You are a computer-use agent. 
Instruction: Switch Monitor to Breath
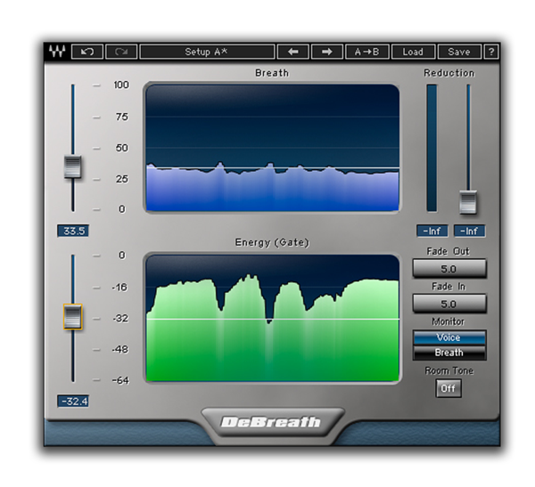pyautogui.click(x=449, y=353)
